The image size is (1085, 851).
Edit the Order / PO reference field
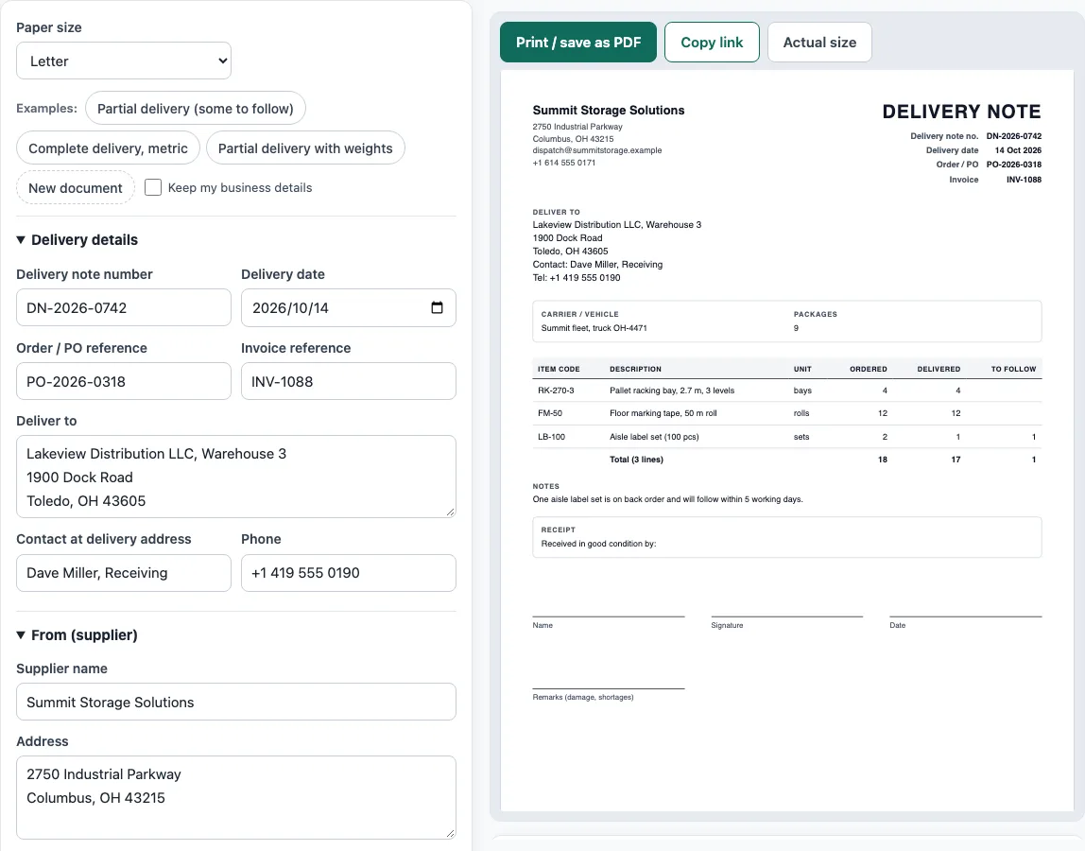pyautogui.click(x=124, y=381)
